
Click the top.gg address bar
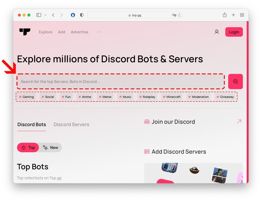(x=135, y=15)
